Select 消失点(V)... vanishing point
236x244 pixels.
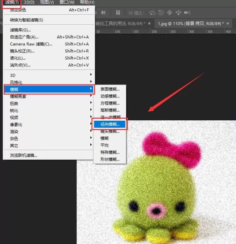49,65
